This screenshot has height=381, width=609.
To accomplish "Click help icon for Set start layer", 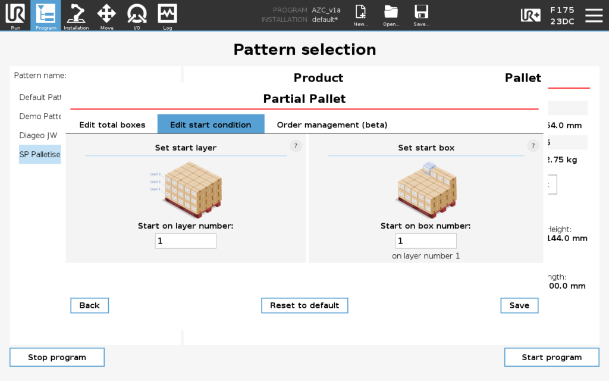I will pyautogui.click(x=296, y=146).
